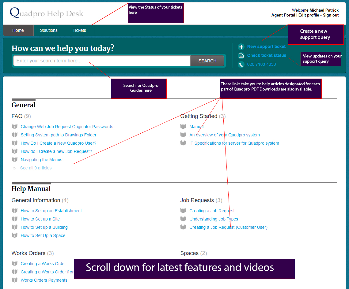Open Getting Started folder heading
Screen dimensions: 349x289
203,116
